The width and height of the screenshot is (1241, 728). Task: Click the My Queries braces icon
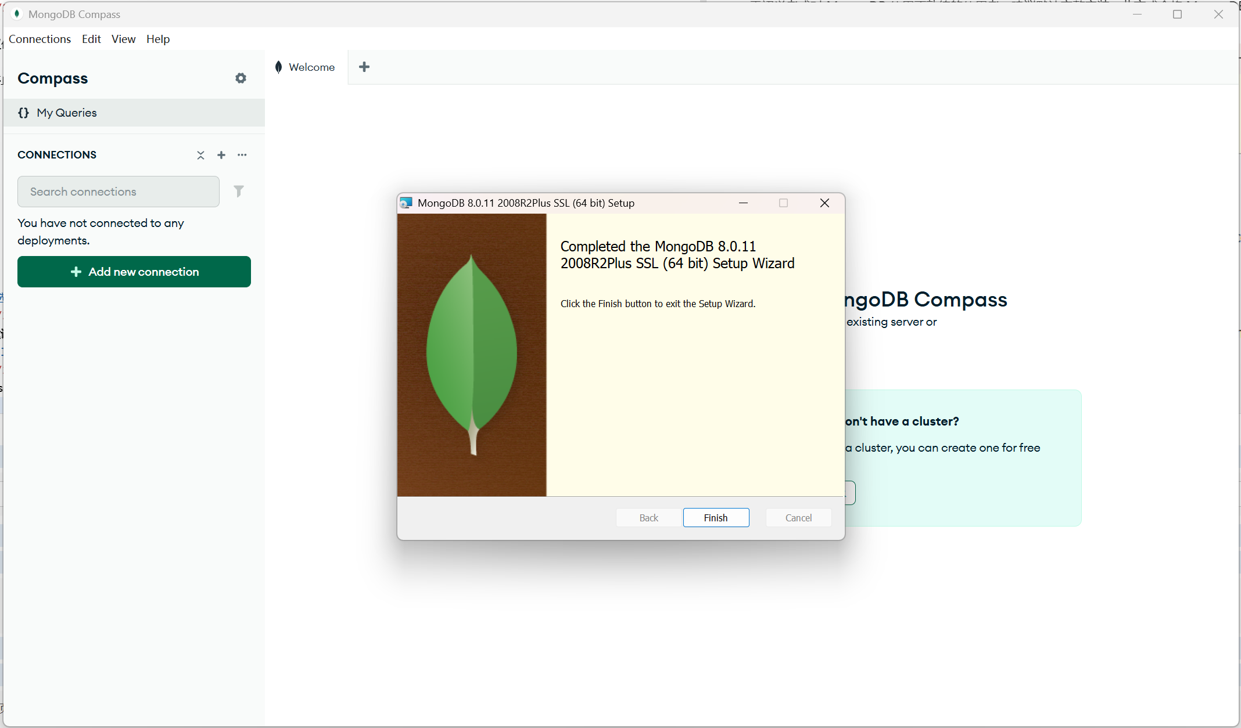tap(23, 113)
